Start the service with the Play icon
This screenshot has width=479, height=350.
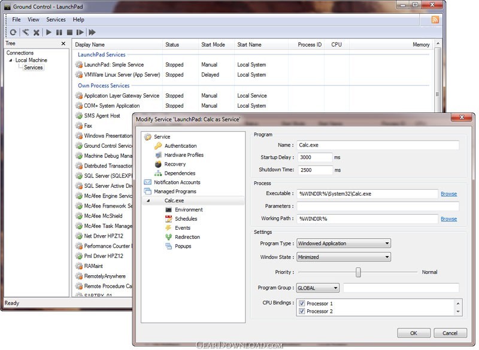48,32
